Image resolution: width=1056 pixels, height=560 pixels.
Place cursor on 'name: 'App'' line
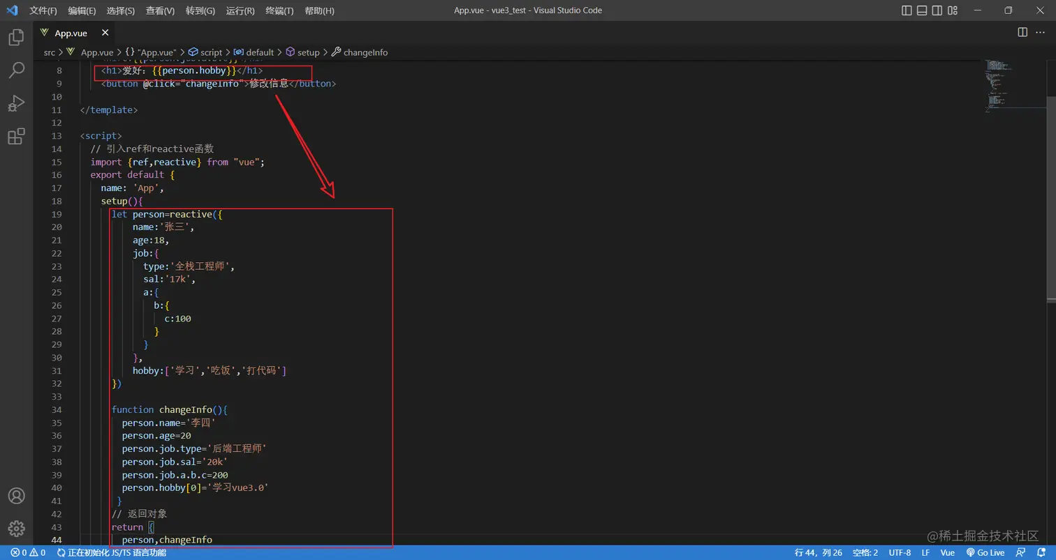pos(132,188)
